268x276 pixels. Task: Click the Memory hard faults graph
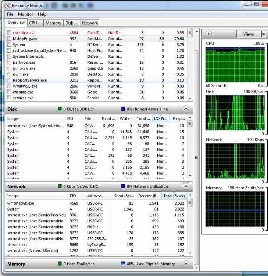coord(235,209)
